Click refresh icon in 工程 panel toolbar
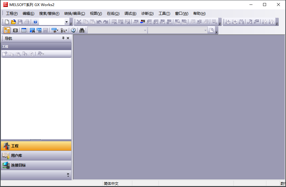 point(31,54)
